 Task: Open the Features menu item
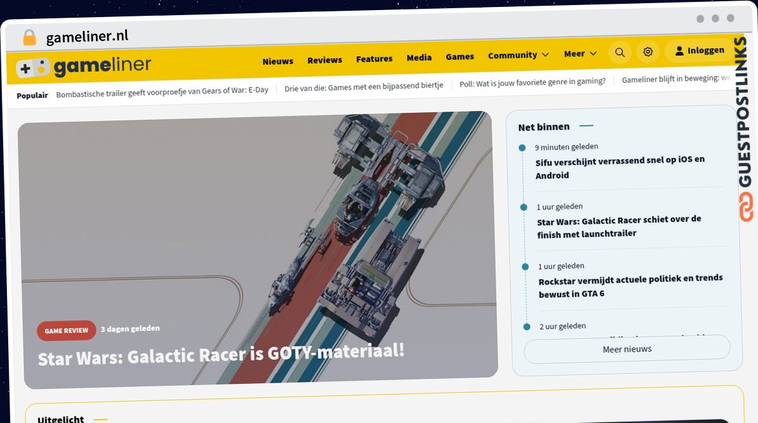click(374, 59)
